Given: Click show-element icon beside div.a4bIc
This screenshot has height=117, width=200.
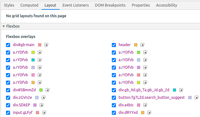Looking at the screenshot, I should 145,105.
